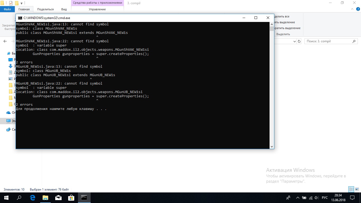This screenshot has height=203, width=361.
Task: Click the cmd window scroll down arrow
Action: (272, 146)
